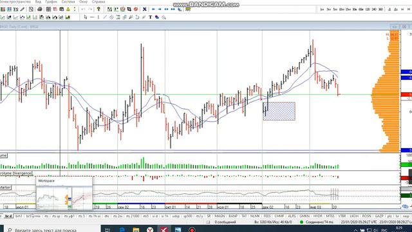Screen dimensions: 412x232
Task: Open Yandex browser from taskbar
Action: [x=150, y=229]
